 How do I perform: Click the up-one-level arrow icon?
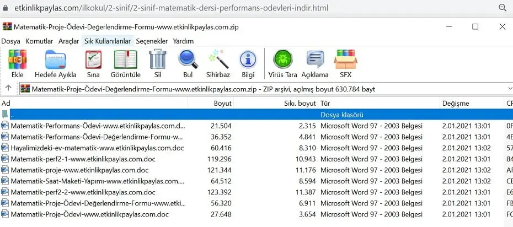(8, 88)
